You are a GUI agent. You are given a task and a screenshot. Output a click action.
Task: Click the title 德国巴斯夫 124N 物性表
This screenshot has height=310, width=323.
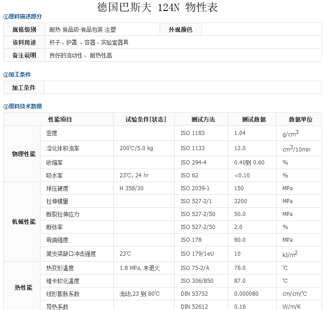click(157, 7)
